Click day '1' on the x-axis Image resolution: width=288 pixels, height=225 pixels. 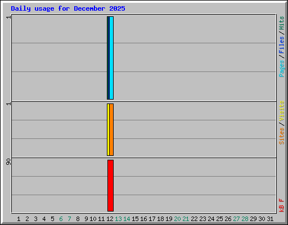point(19,219)
